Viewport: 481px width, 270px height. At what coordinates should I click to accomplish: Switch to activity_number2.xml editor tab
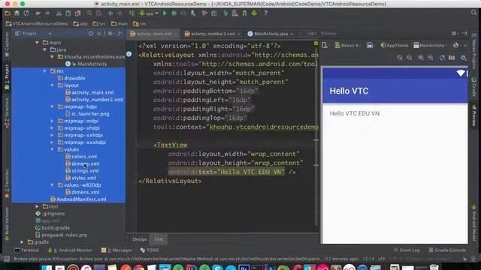(x=212, y=34)
